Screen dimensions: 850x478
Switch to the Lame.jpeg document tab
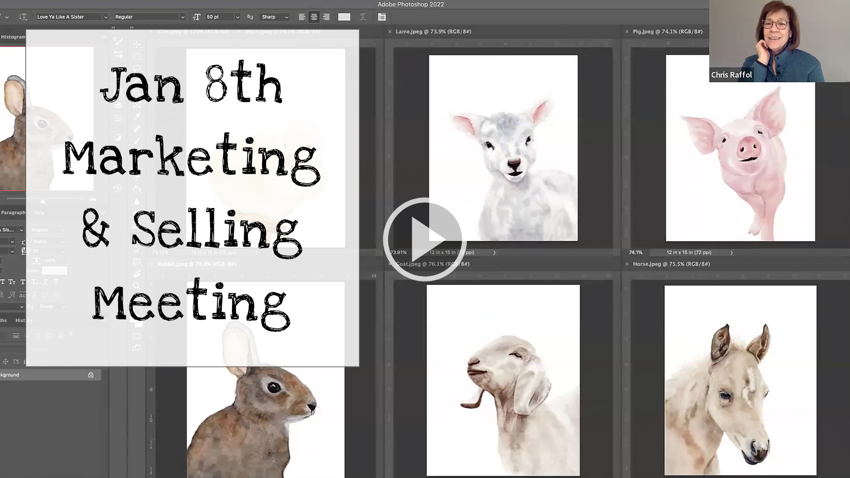coord(433,31)
